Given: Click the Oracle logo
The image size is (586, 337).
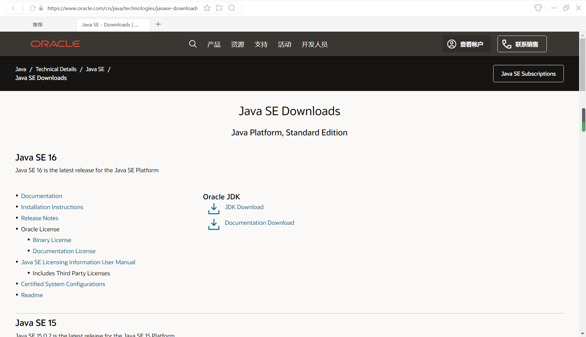Looking at the screenshot, I should (x=55, y=44).
